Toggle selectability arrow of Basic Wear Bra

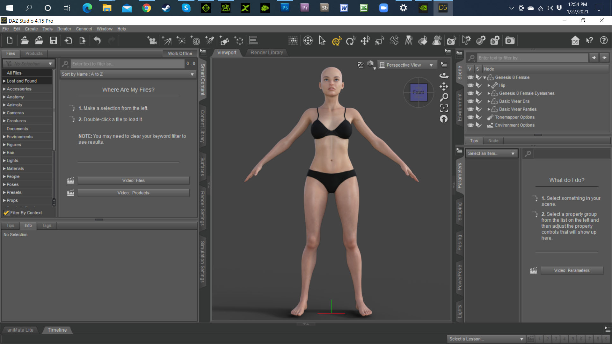click(478, 101)
